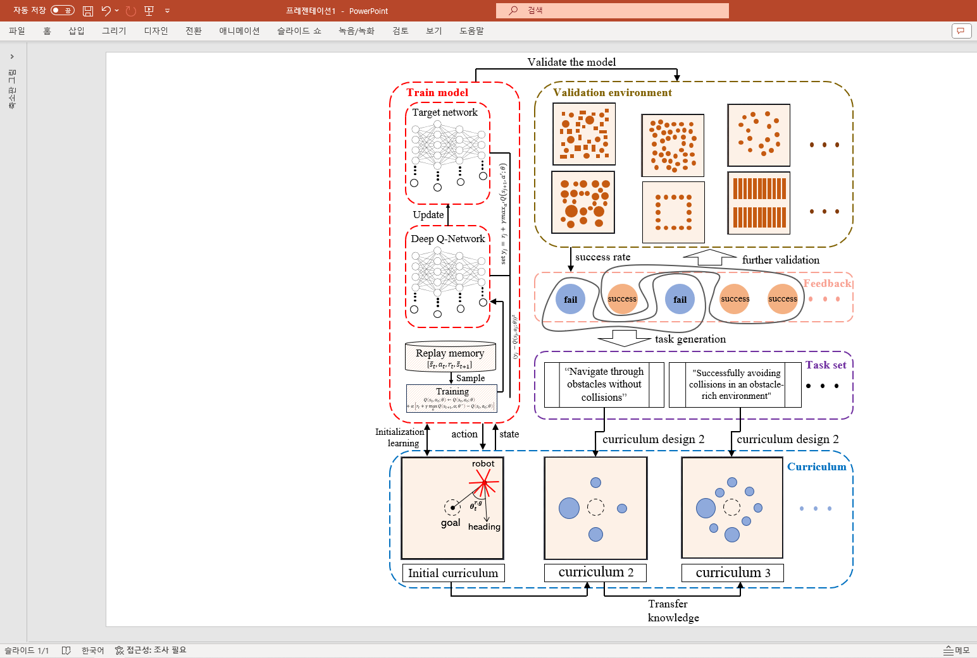Click the square ring obstacle environment image
This screenshot has height=658, width=977.
tap(673, 212)
